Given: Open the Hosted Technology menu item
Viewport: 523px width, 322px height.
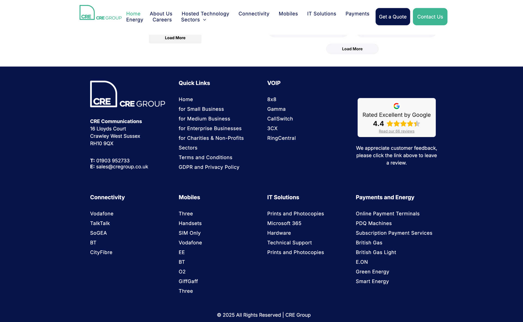Looking at the screenshot, I should coord(205,14).
